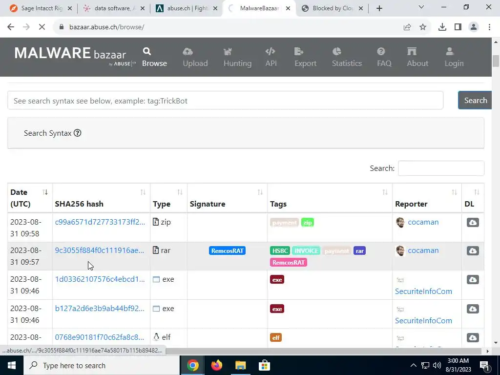Bookmark this page with star icon

423,27
